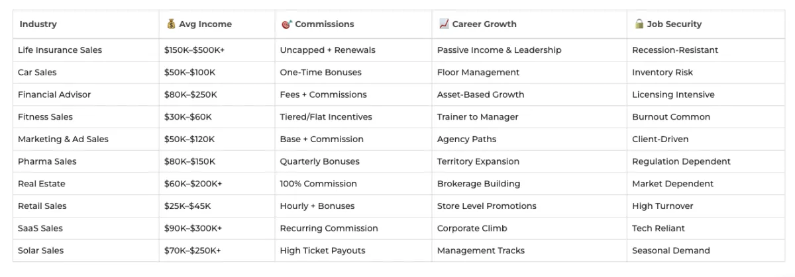The image size is (795, 277).
Task: Select the Job Security header text
Action: 674,24
